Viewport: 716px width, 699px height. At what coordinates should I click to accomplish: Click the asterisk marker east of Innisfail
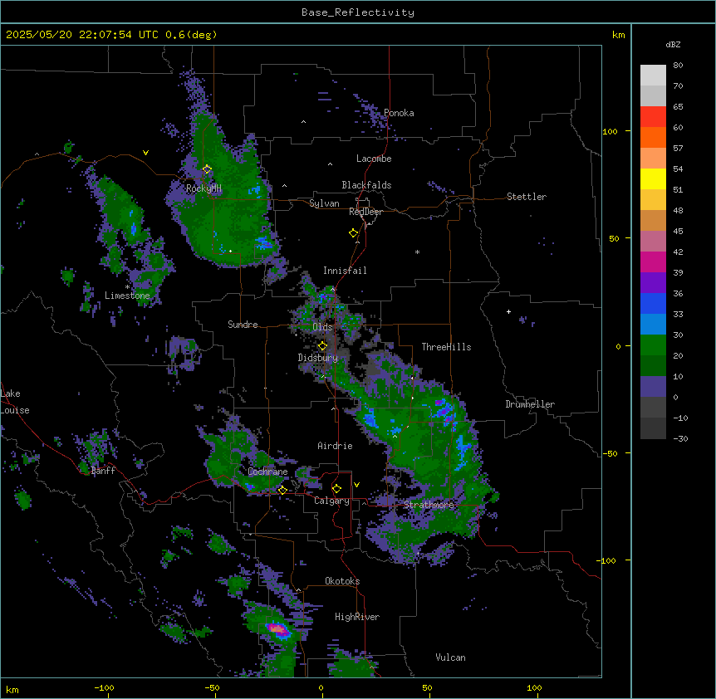point(417,252)
